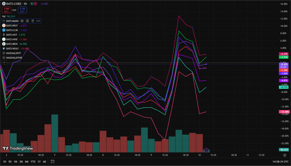Image resolution: width=291 pixels, height=166 pixels.
Task: Open settings gear for BATS:MARA
Action: [x=27, y=21]
